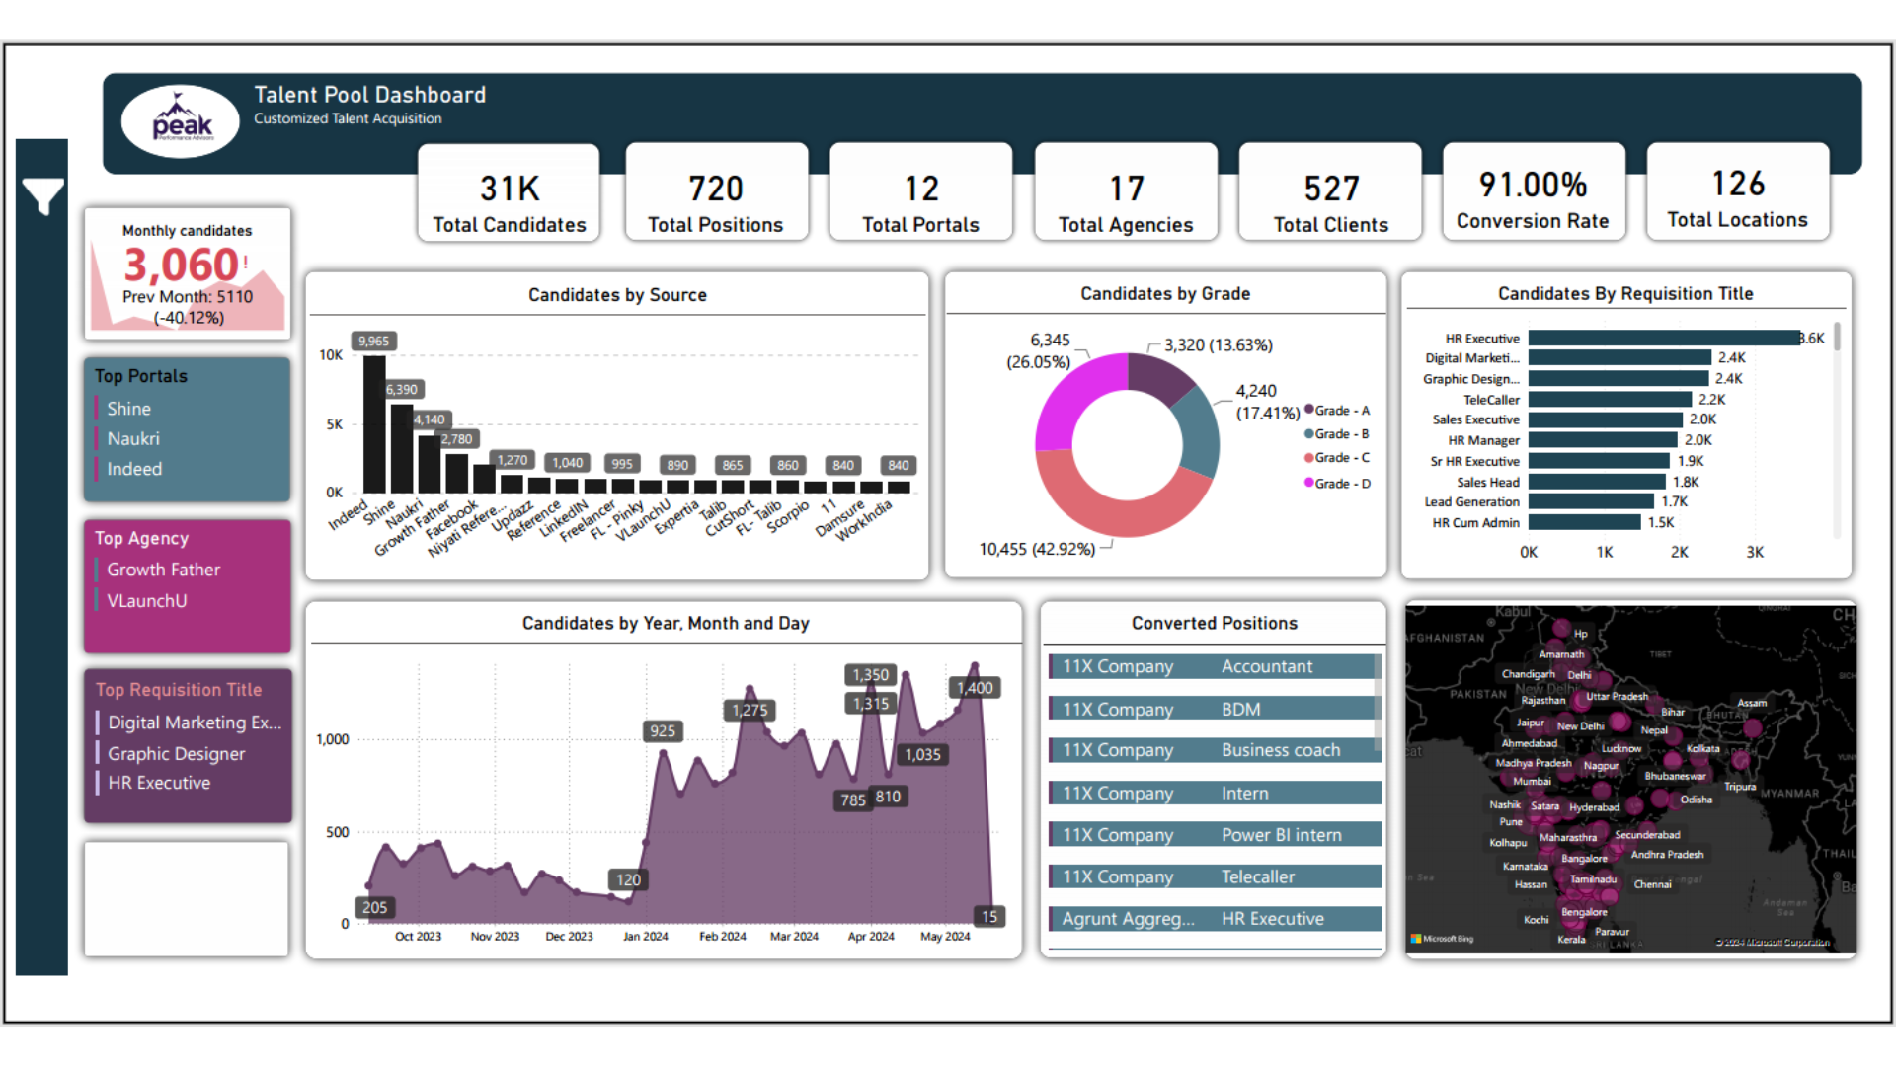Select 11X Company Power BI intern row
Viewport: 1896px width, 1066px height.
[1215, 835]
